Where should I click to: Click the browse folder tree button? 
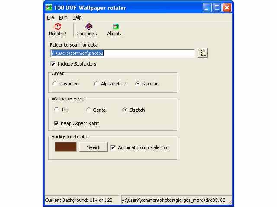[x=203, y=53]
